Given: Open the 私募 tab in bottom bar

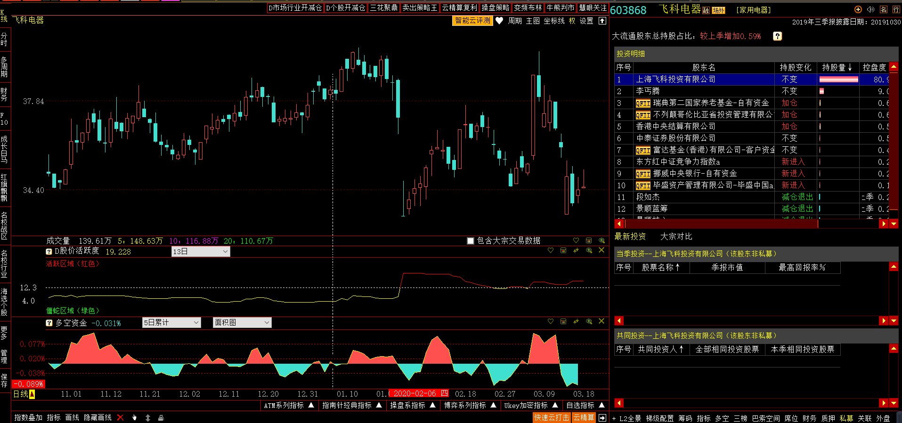Looking at the screenshot, I should (846, 418).
